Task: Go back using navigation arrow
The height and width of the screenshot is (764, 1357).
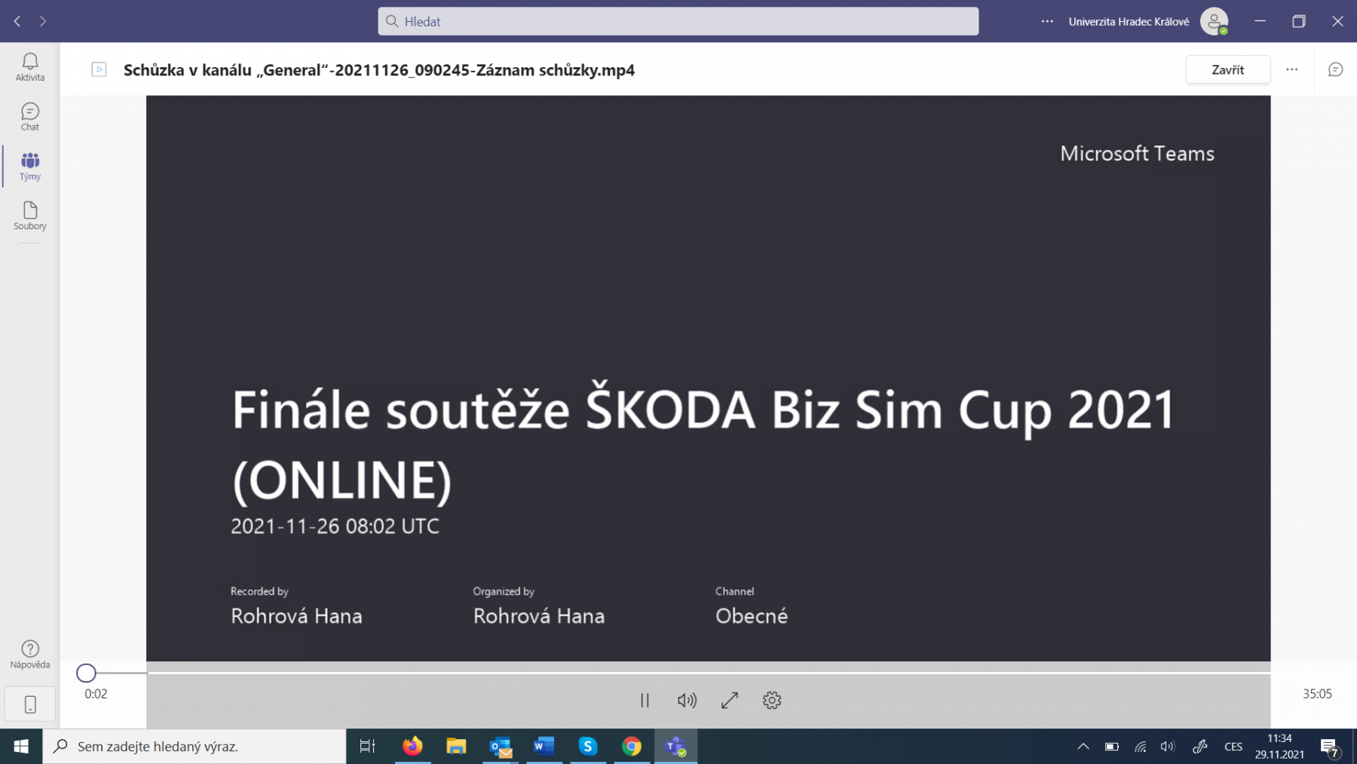Action: [17, 21]
